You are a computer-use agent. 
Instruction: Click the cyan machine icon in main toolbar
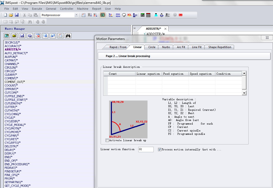156,15
